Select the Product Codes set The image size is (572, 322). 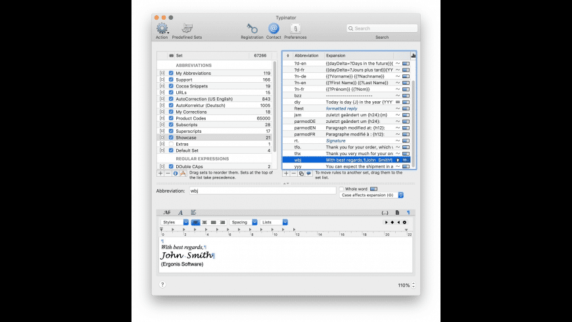coord(214,118)
